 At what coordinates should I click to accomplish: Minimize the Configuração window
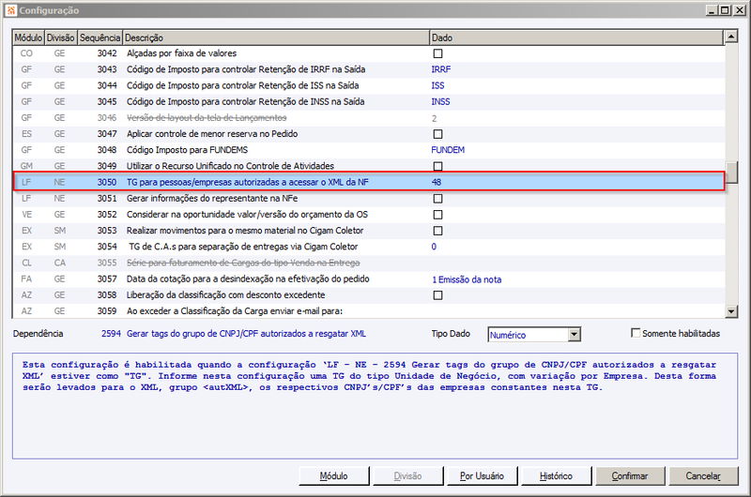click(x=712, y=10)
